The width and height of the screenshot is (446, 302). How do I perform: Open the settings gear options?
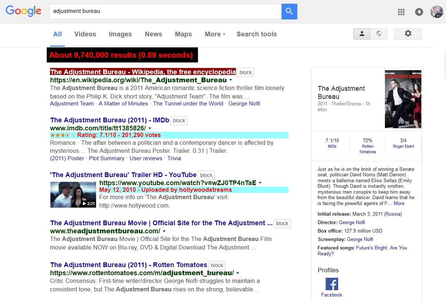408,34
